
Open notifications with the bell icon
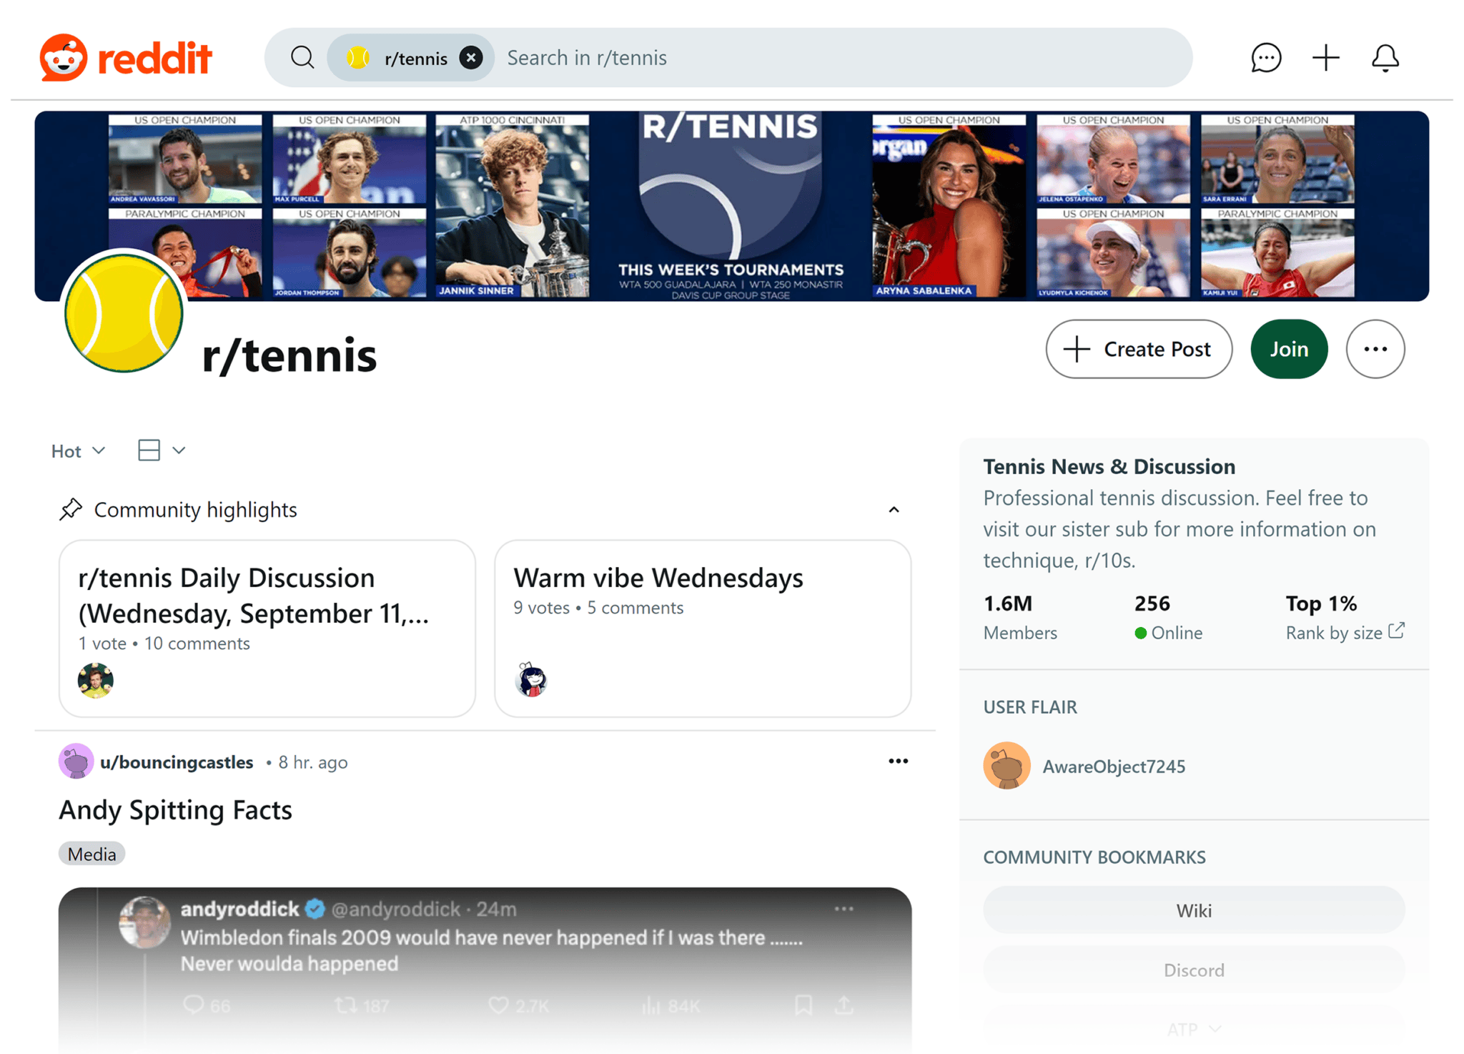[x=1385, y=57]
